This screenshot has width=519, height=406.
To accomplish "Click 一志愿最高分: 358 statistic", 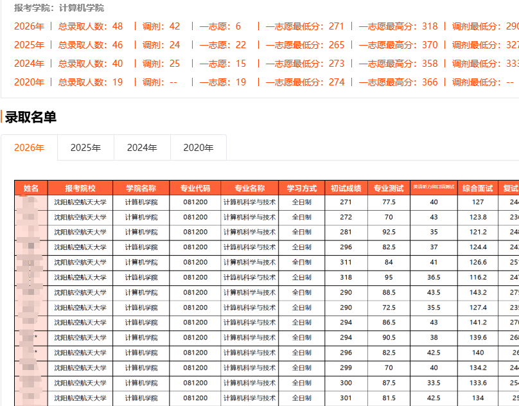I will click(398, 63).
